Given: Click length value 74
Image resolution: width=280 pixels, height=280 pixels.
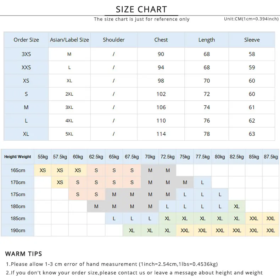Looking at the screenshot, I should click(x=207, y=107).
